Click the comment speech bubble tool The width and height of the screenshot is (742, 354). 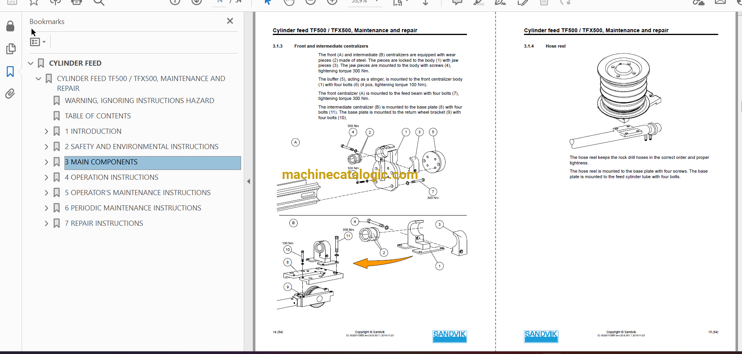click(x=457, y=2)
